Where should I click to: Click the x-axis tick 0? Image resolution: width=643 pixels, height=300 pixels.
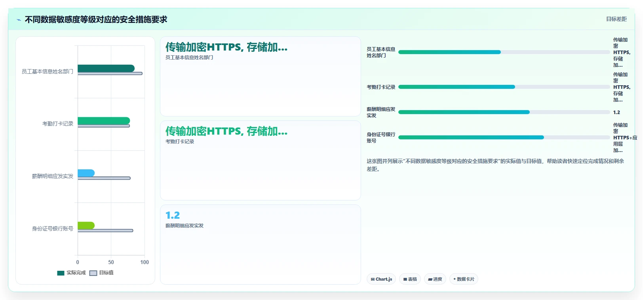tap(78, 262)
